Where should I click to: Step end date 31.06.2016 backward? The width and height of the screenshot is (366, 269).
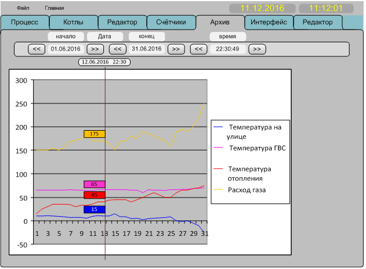coord(117,49)
